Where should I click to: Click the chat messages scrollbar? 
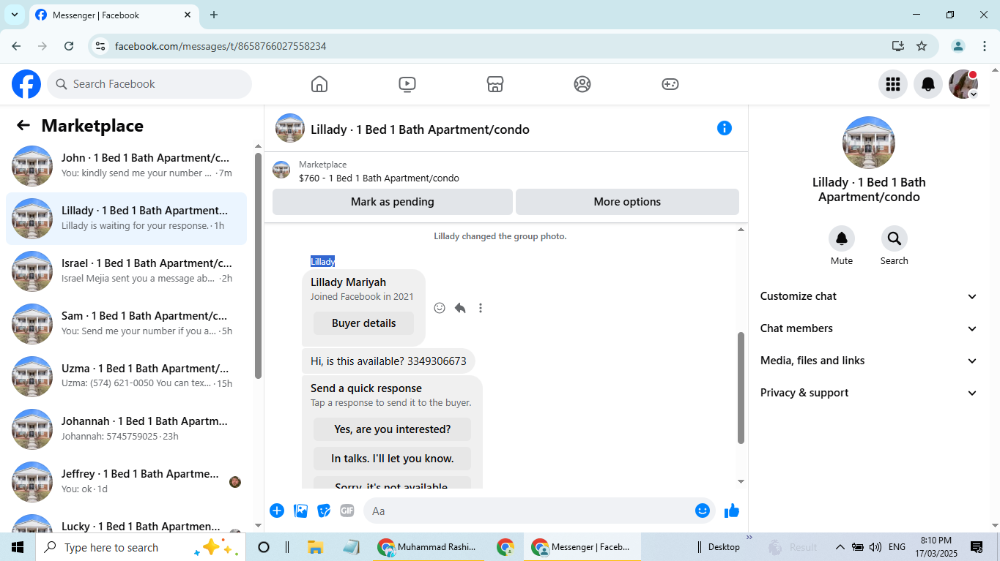point(741,388)
